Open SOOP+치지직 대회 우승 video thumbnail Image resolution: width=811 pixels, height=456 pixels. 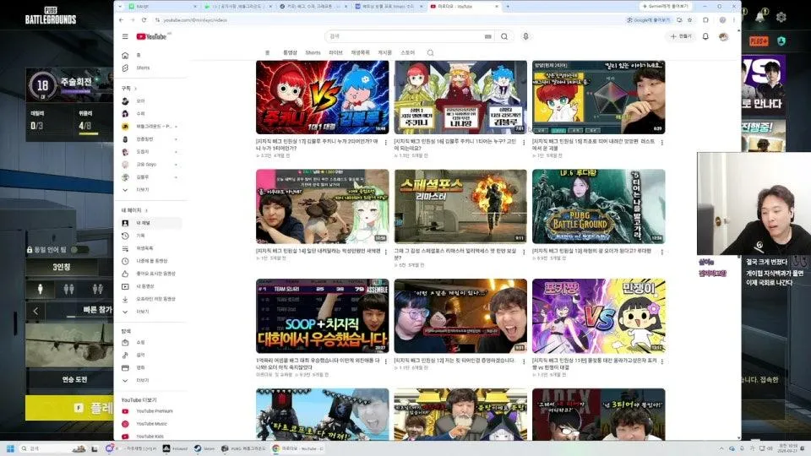[322, 316]
